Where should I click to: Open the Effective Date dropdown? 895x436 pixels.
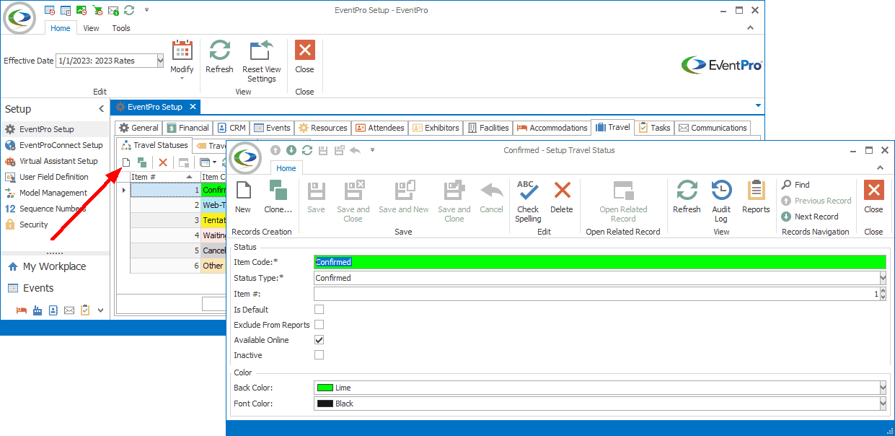click(x=160, y=61)
